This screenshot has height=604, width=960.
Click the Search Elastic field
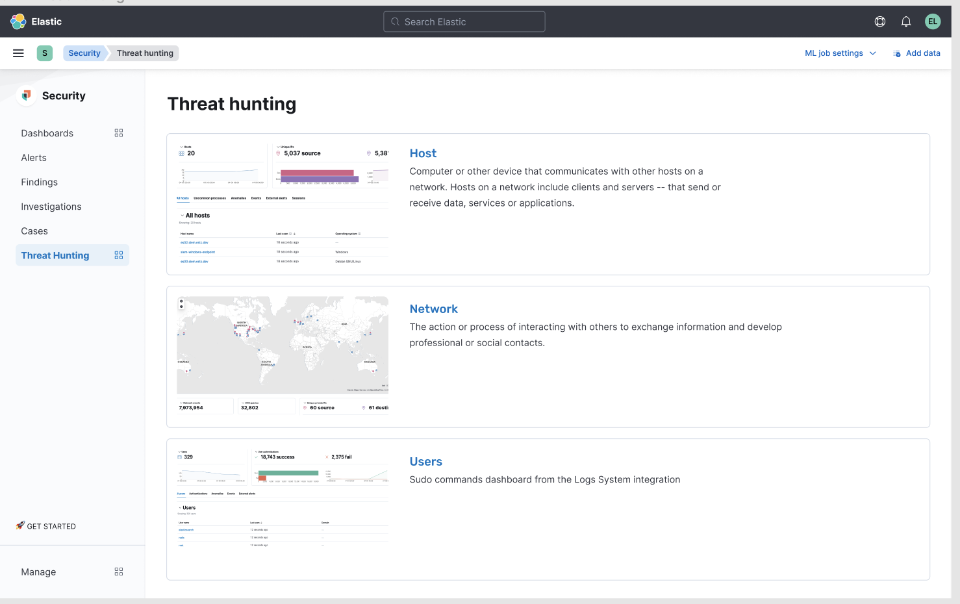coord(464,21)
